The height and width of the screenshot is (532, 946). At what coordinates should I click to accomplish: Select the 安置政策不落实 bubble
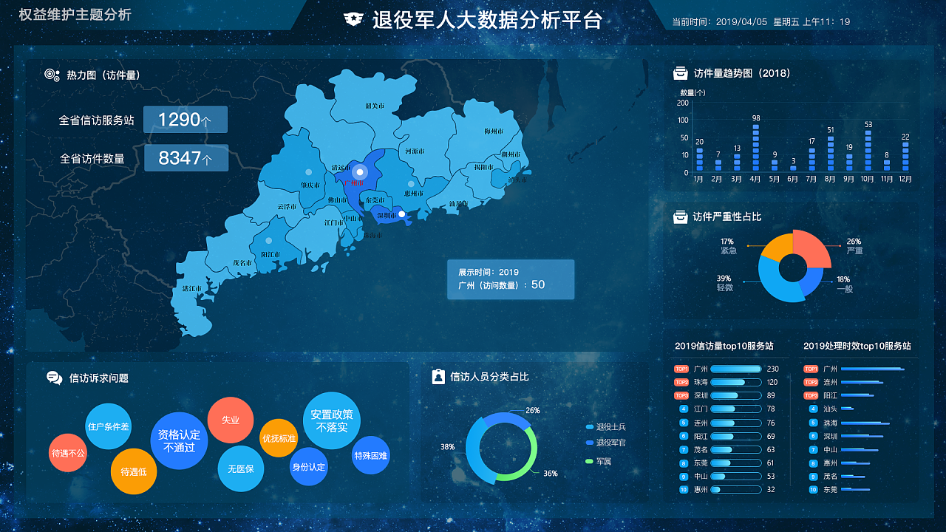(x=332, y=420)
